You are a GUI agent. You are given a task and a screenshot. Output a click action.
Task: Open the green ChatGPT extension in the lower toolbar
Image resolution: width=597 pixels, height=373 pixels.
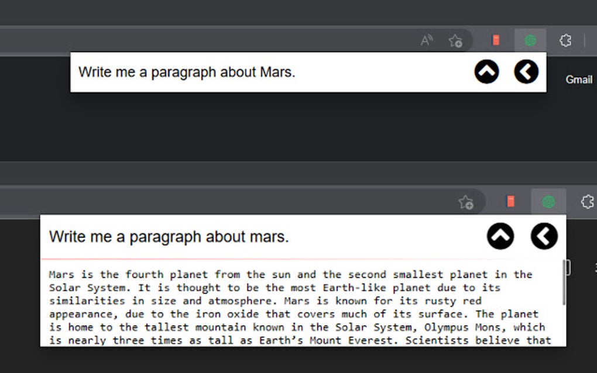(x=548, y=202)
